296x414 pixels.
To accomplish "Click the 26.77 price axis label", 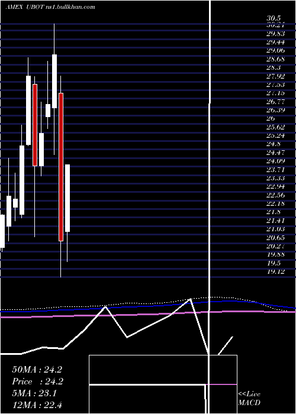I will [x=276, y=102].
